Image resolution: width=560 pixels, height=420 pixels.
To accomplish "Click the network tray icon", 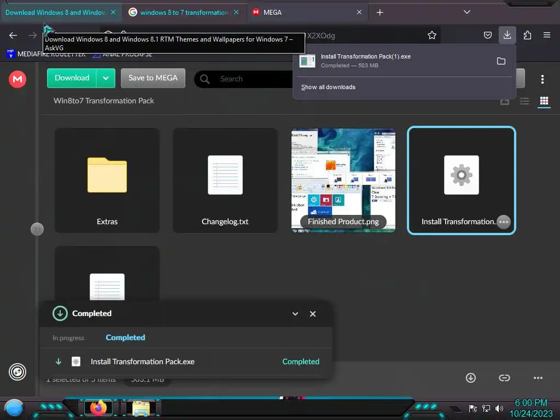I will 486,408.
